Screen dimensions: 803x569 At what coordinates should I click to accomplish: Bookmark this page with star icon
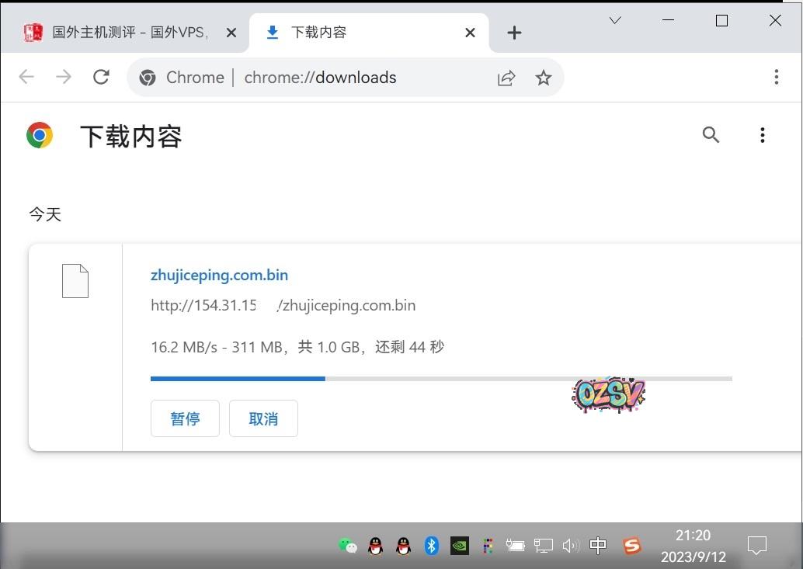544,78
